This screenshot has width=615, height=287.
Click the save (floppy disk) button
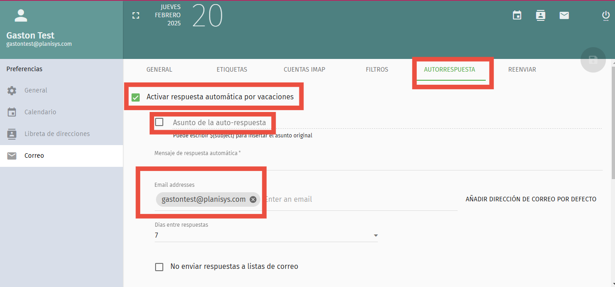[593, 60]
